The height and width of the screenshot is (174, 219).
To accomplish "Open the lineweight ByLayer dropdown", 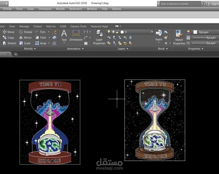I will tap(205, 38).
